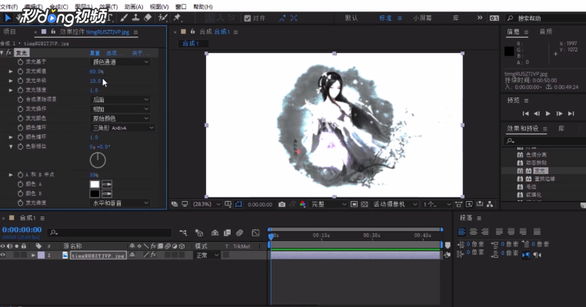Screen dimensions: 586x307
Task: Open the composition flowchart icon in viewer
Action: point(490,204)
